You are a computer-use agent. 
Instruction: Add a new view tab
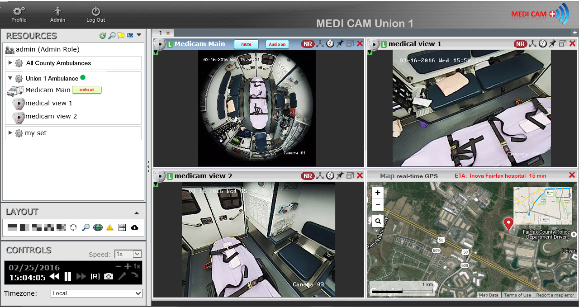click(x=575, y=33)
